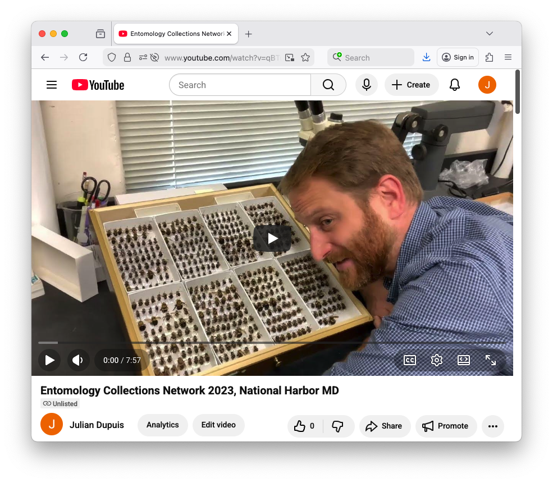Click the YouTube logo
The image size is (553, 483).
coord(98,85)
